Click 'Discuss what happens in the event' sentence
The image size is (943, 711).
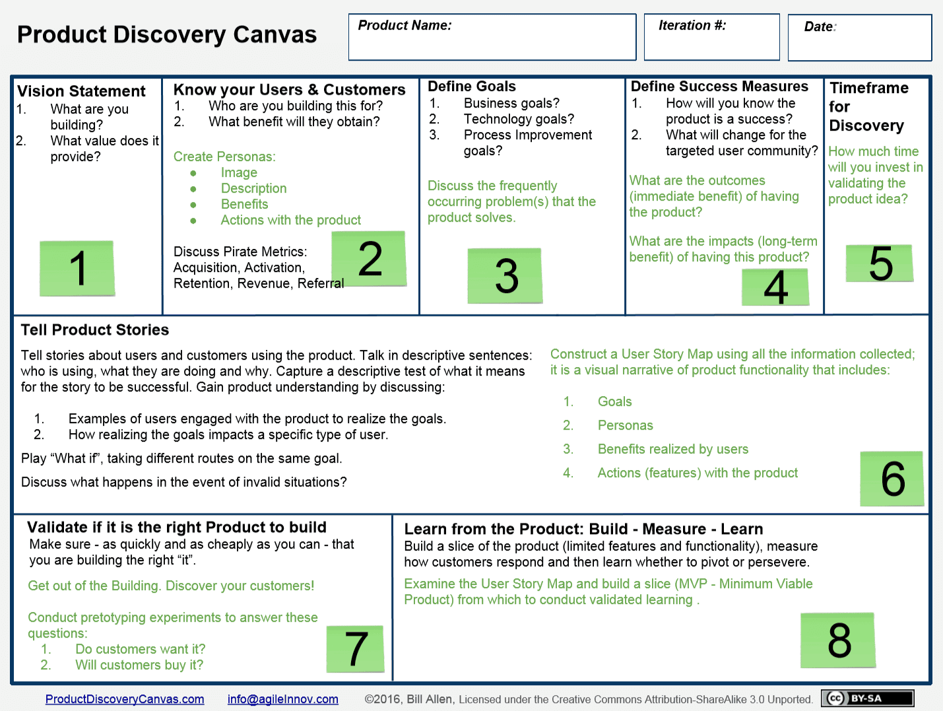[183, 482]
